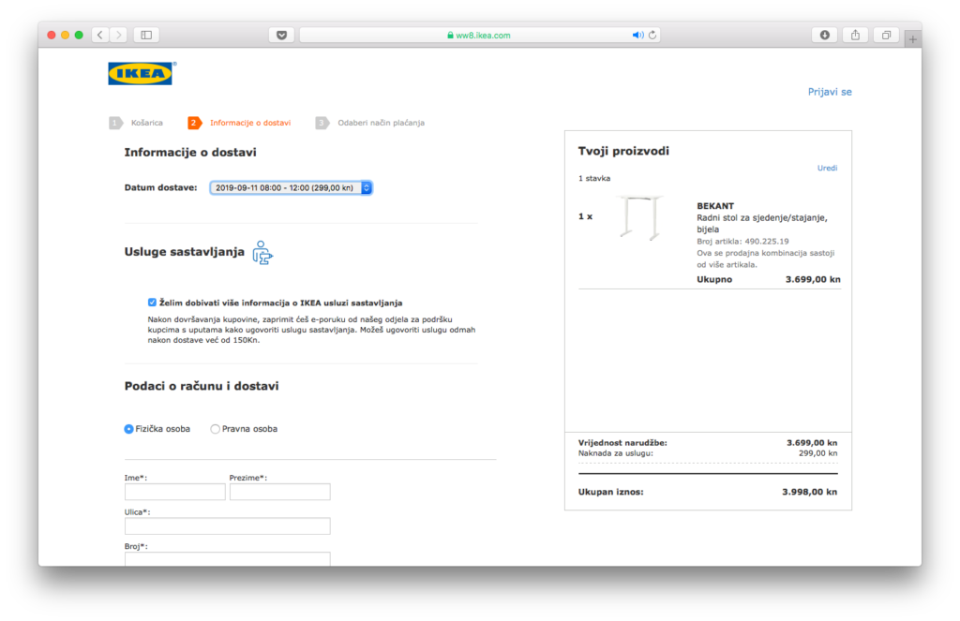Open the Datum dostave dropdown

[x=291, y=187]
